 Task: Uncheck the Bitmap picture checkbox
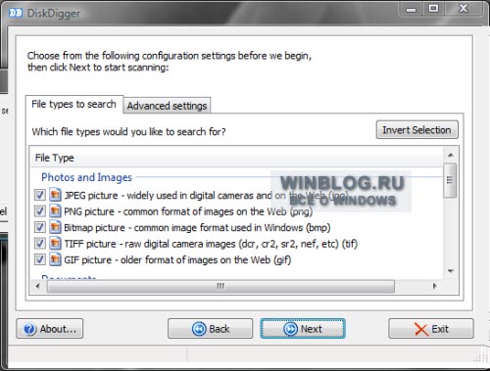pos(40,227)
